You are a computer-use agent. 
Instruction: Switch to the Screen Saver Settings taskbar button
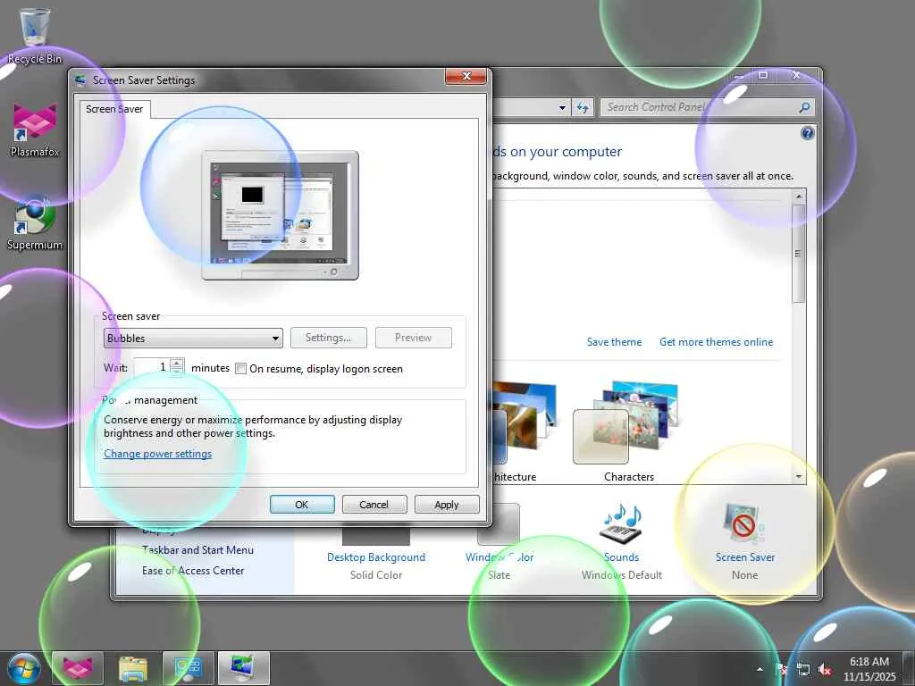pos(243,668)
